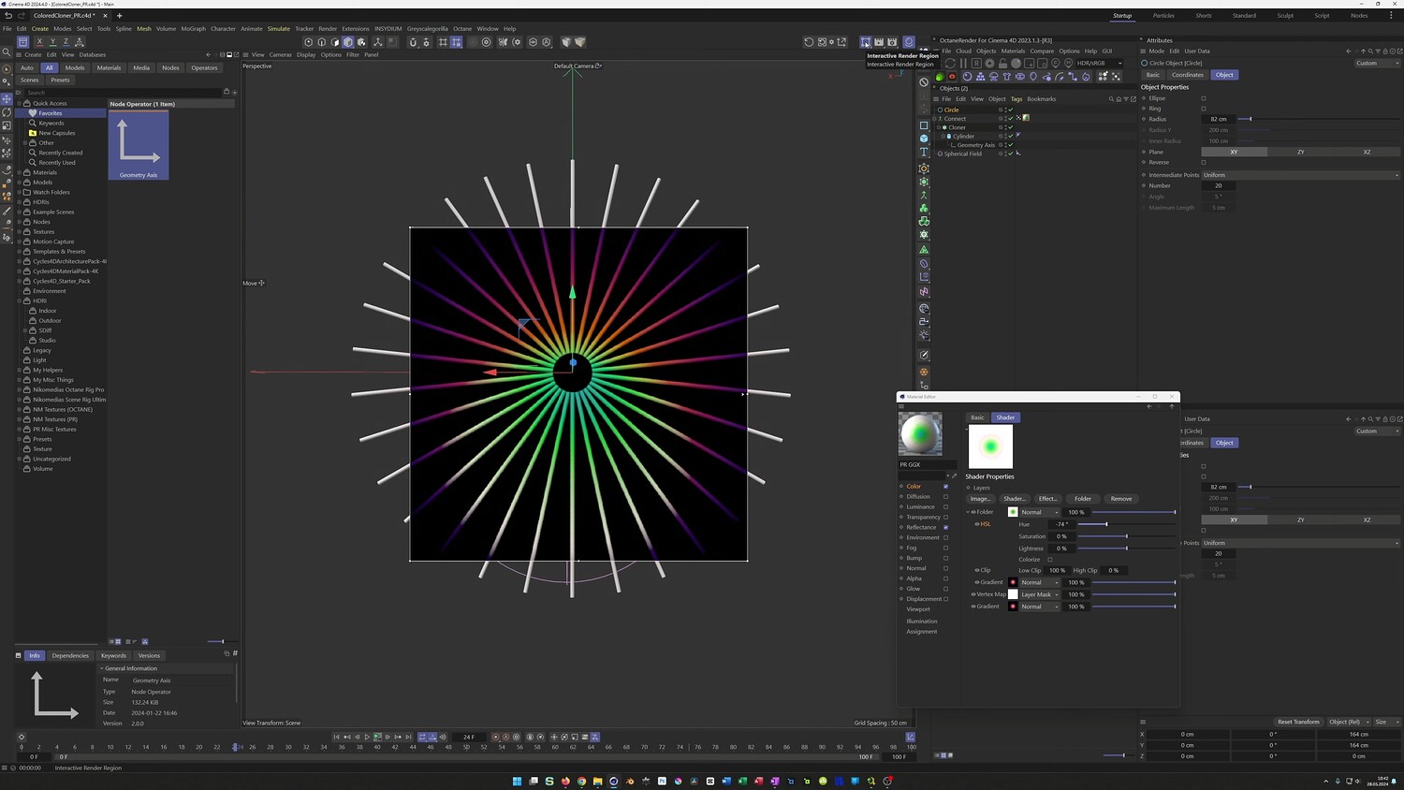Open File Explorer from taskbar
The height and width of the screenshot is (790, 1404).
597,781
